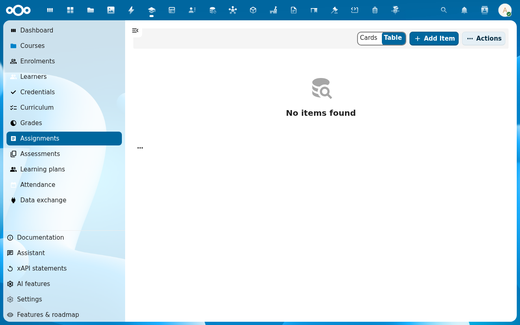Open Credentials in the sidebar
The height and width of the screenshot is (325, 520).
point(64,92)
